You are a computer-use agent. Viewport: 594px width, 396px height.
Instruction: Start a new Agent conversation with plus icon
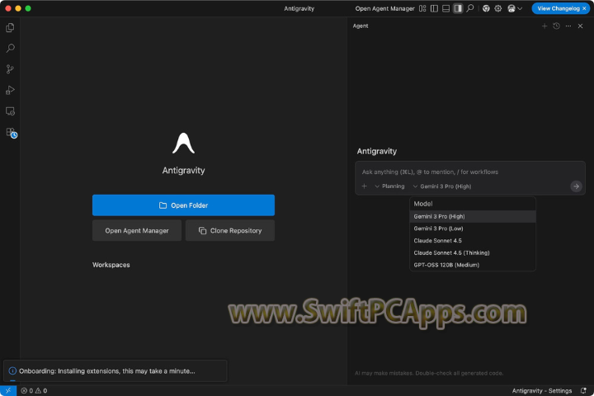click(x=544, y=26)
